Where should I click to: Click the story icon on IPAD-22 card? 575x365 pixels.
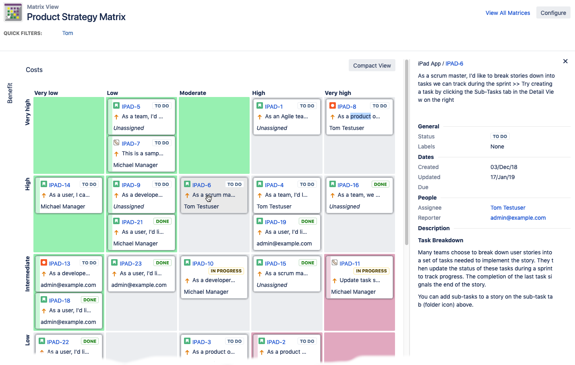42,341
